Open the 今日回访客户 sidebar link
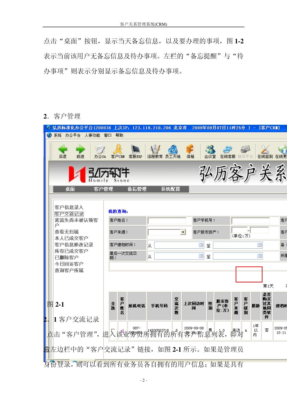The image size is (287, 406). click(x=69, y=264)
